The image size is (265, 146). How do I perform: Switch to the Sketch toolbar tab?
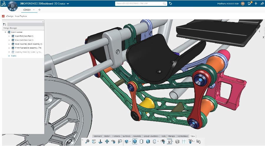point(107,136)
